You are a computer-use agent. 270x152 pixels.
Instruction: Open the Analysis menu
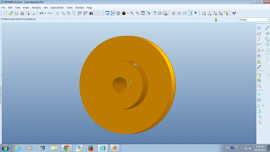point(36,8)
